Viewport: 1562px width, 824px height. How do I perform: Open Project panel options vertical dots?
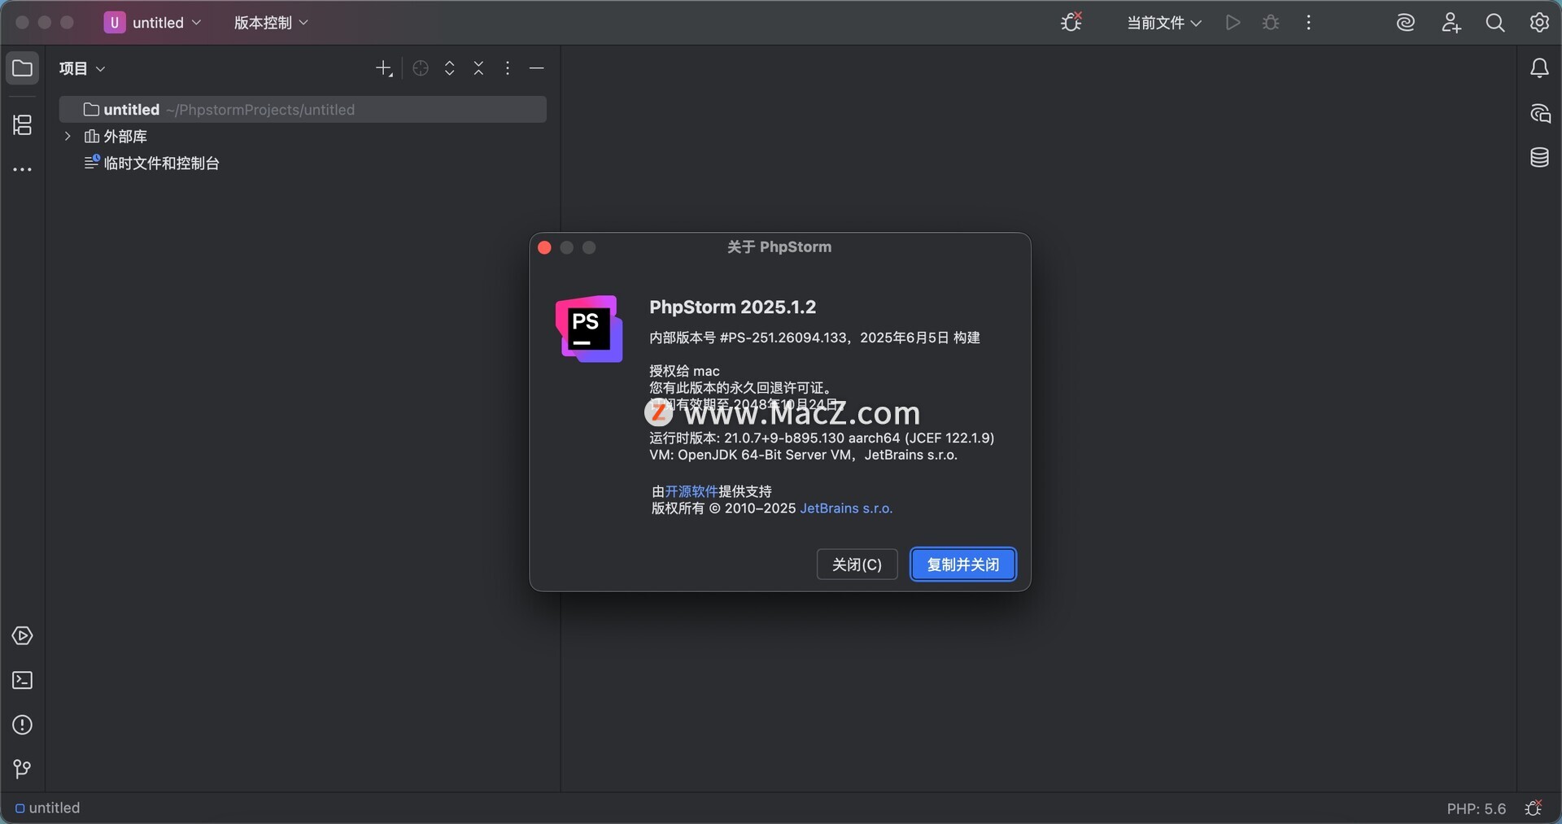508,68
